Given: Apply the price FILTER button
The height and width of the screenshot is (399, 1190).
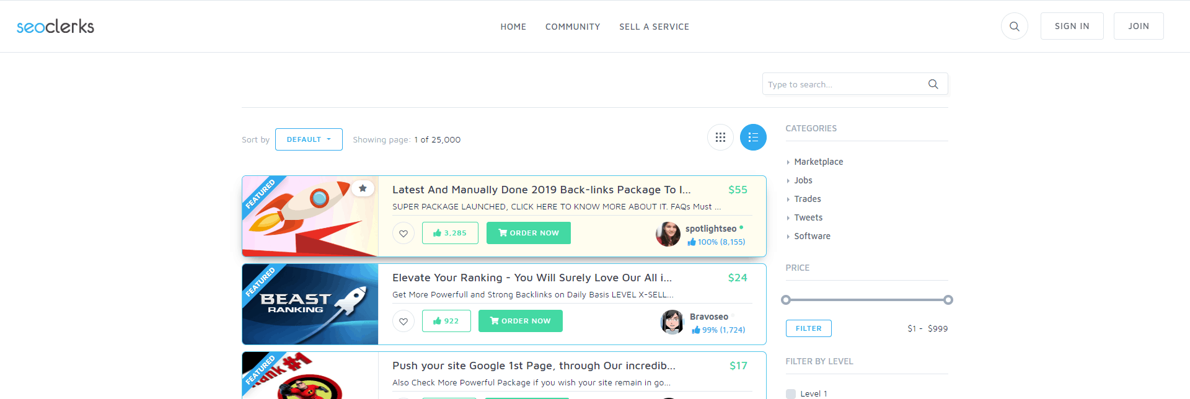Looking at the screenshot, I should coord(809,328).
